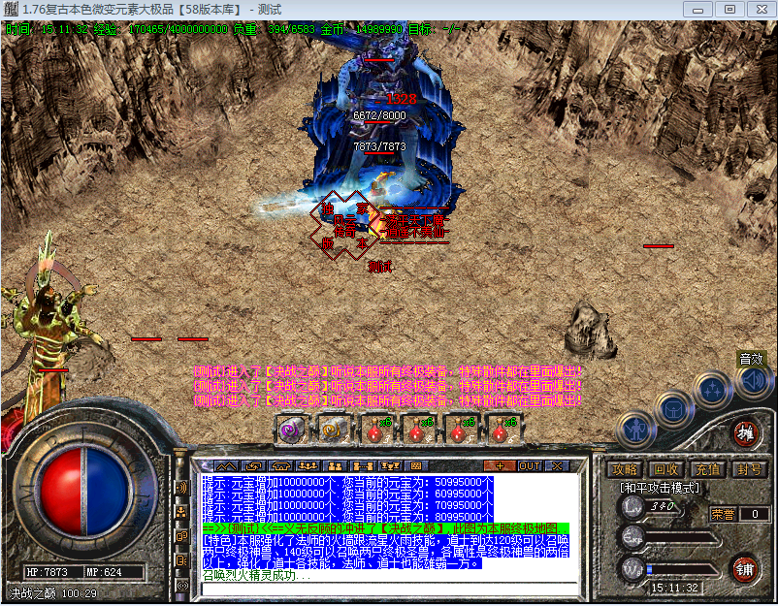Viewport: 778px width, 606px height.
Task: Click the MP:624 readout
Action: click(x=104, y=572)
